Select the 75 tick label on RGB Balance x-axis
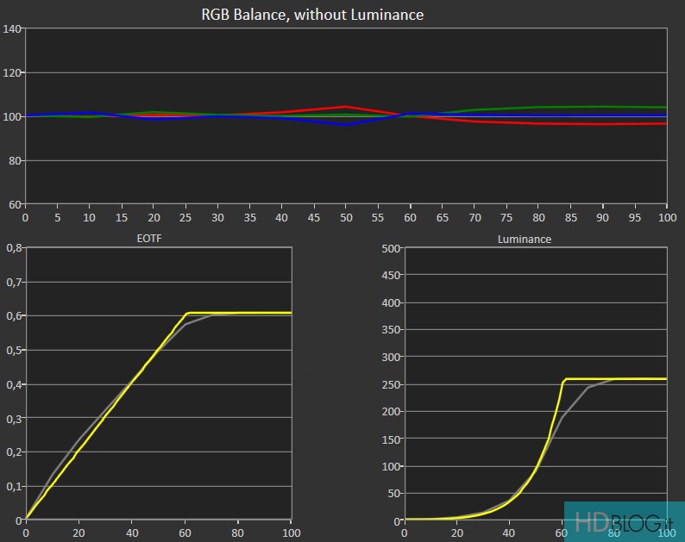Image resolution: width=685 pixels, height=542 pixels. pyautogui.click(x=506, y=219)
